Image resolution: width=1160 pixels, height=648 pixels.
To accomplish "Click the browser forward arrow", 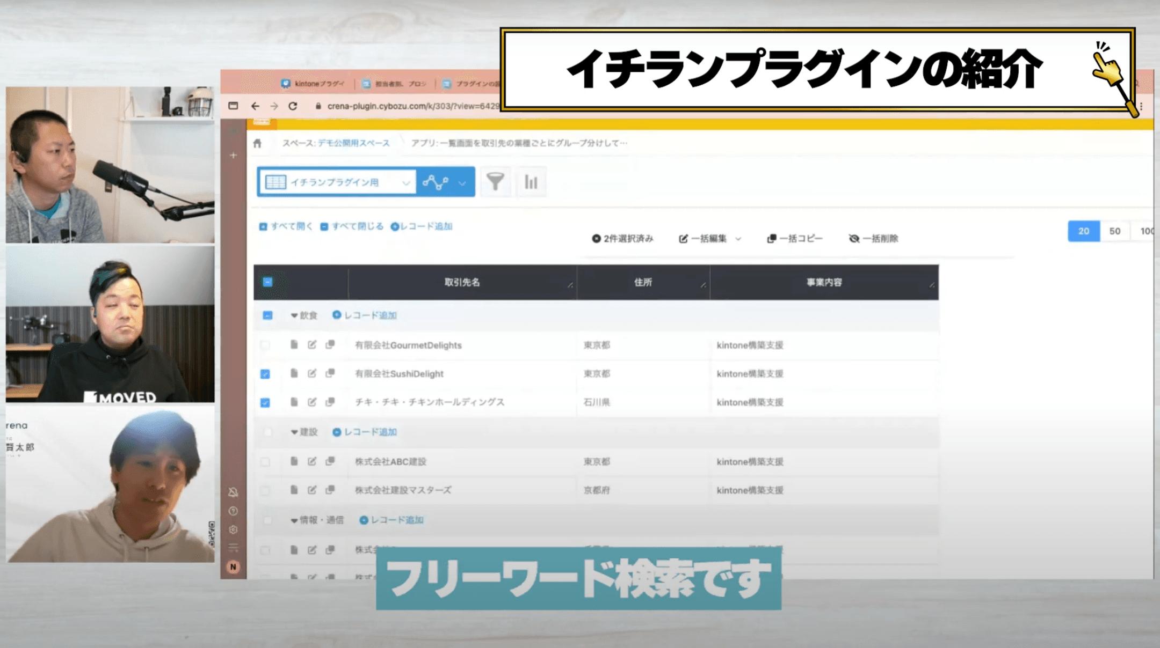I will coord(274,106).
